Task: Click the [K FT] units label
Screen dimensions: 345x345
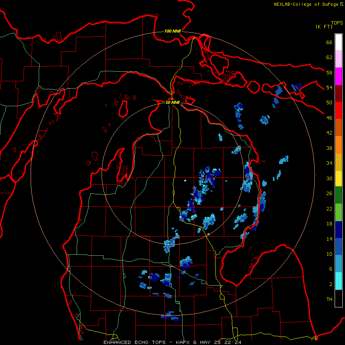Action: click(x=324, y=26)
